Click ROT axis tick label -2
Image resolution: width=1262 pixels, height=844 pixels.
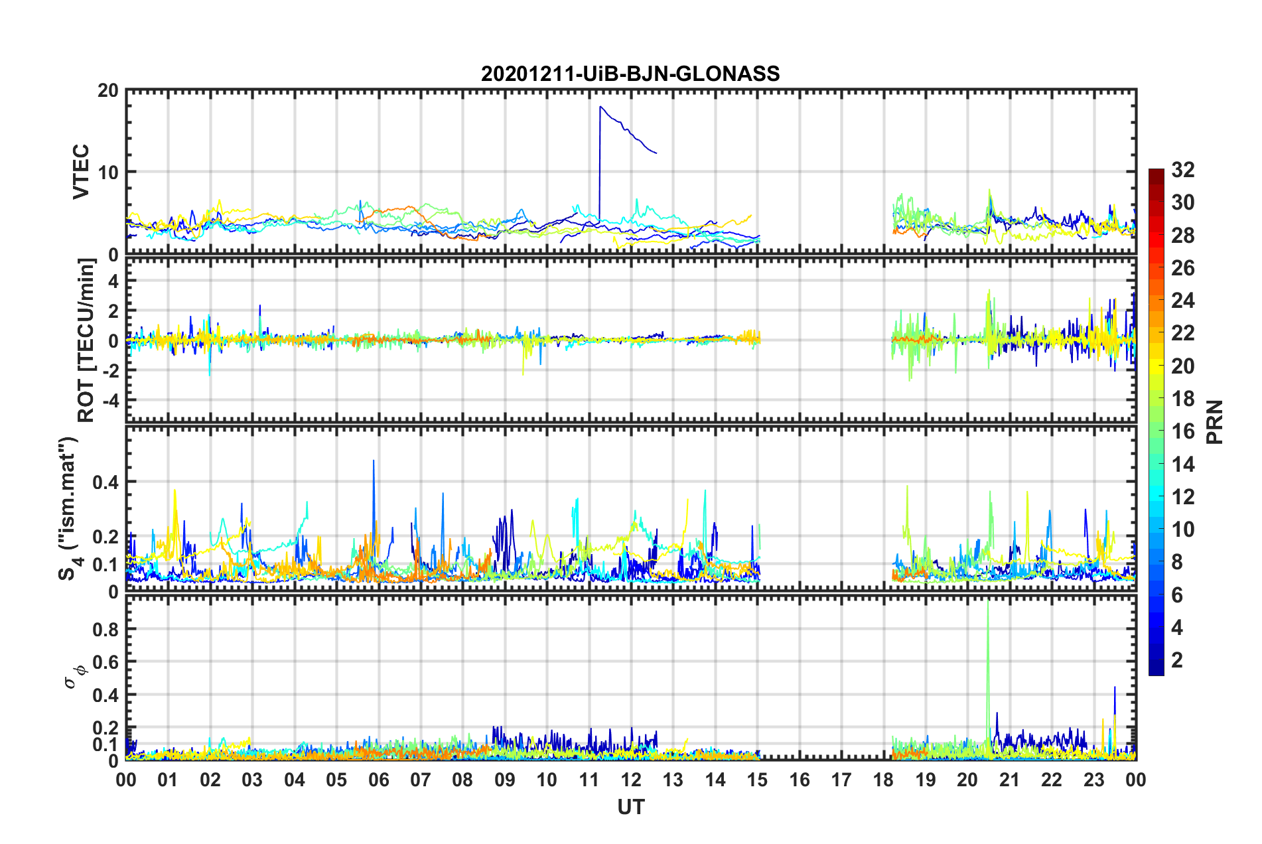coord(110,371)
